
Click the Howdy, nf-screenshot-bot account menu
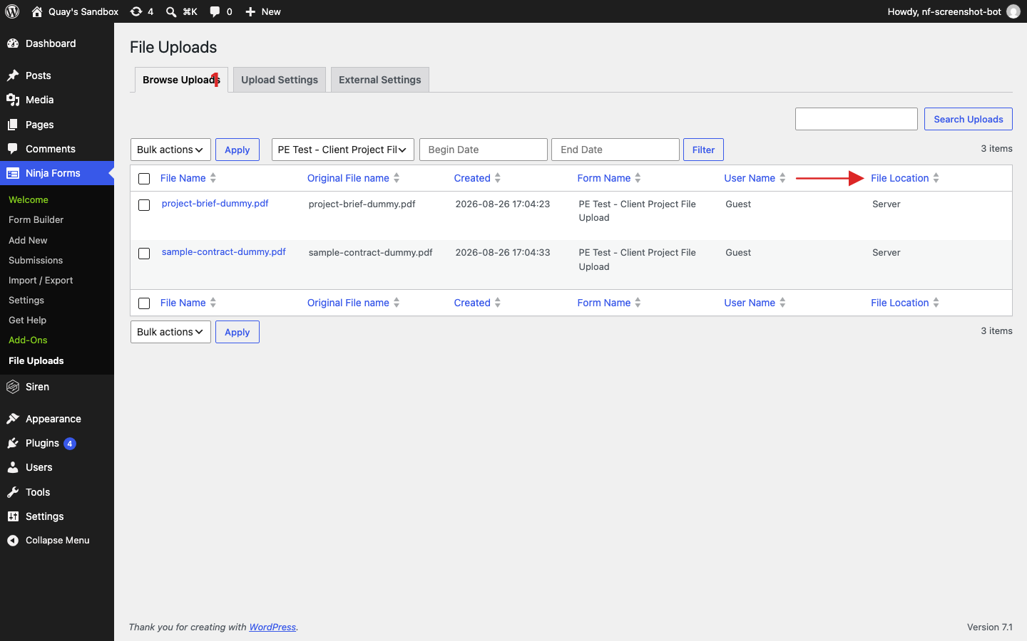[x=954, y=11]
